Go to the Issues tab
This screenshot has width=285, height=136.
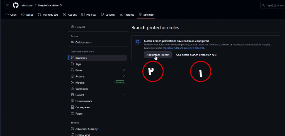(27, 15)
